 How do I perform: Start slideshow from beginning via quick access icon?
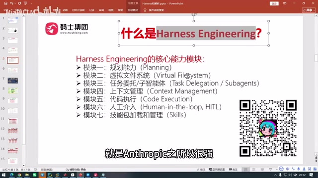[25, 3]
